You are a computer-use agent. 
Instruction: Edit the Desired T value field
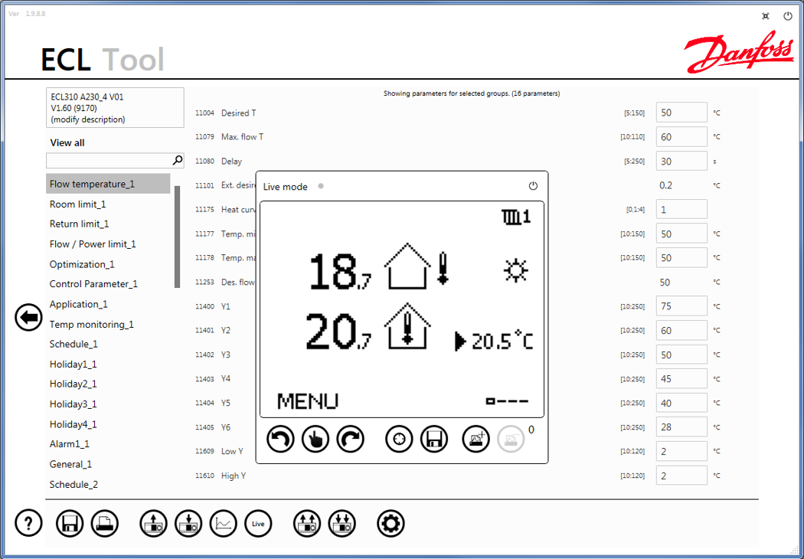pos(681,112)
